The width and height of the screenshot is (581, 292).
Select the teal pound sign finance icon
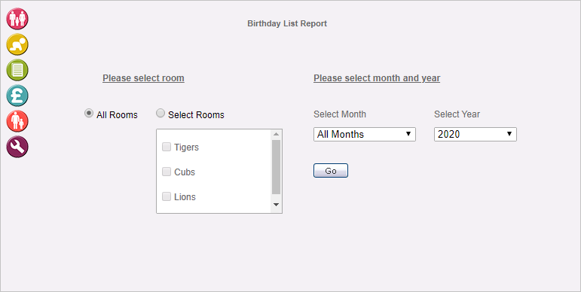[17, 96]
